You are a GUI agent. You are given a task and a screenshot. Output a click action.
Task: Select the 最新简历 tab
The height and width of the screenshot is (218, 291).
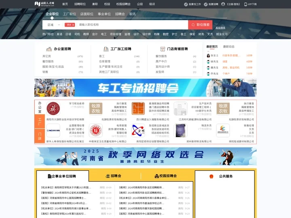(212, 46)
